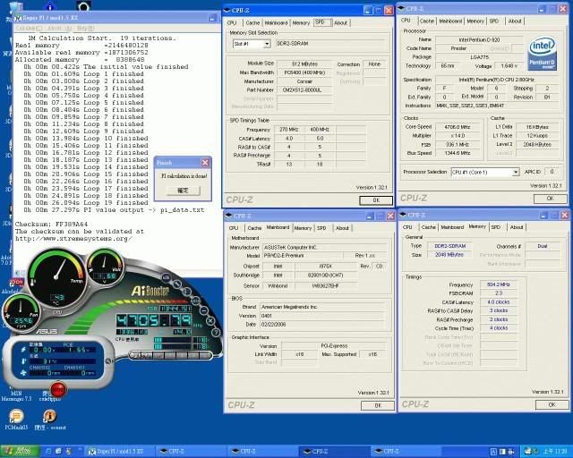The image size is (573, 458).
Task: Switch to the Memory tab in the SPD CPU-Z window
Action: click(301, 22)
